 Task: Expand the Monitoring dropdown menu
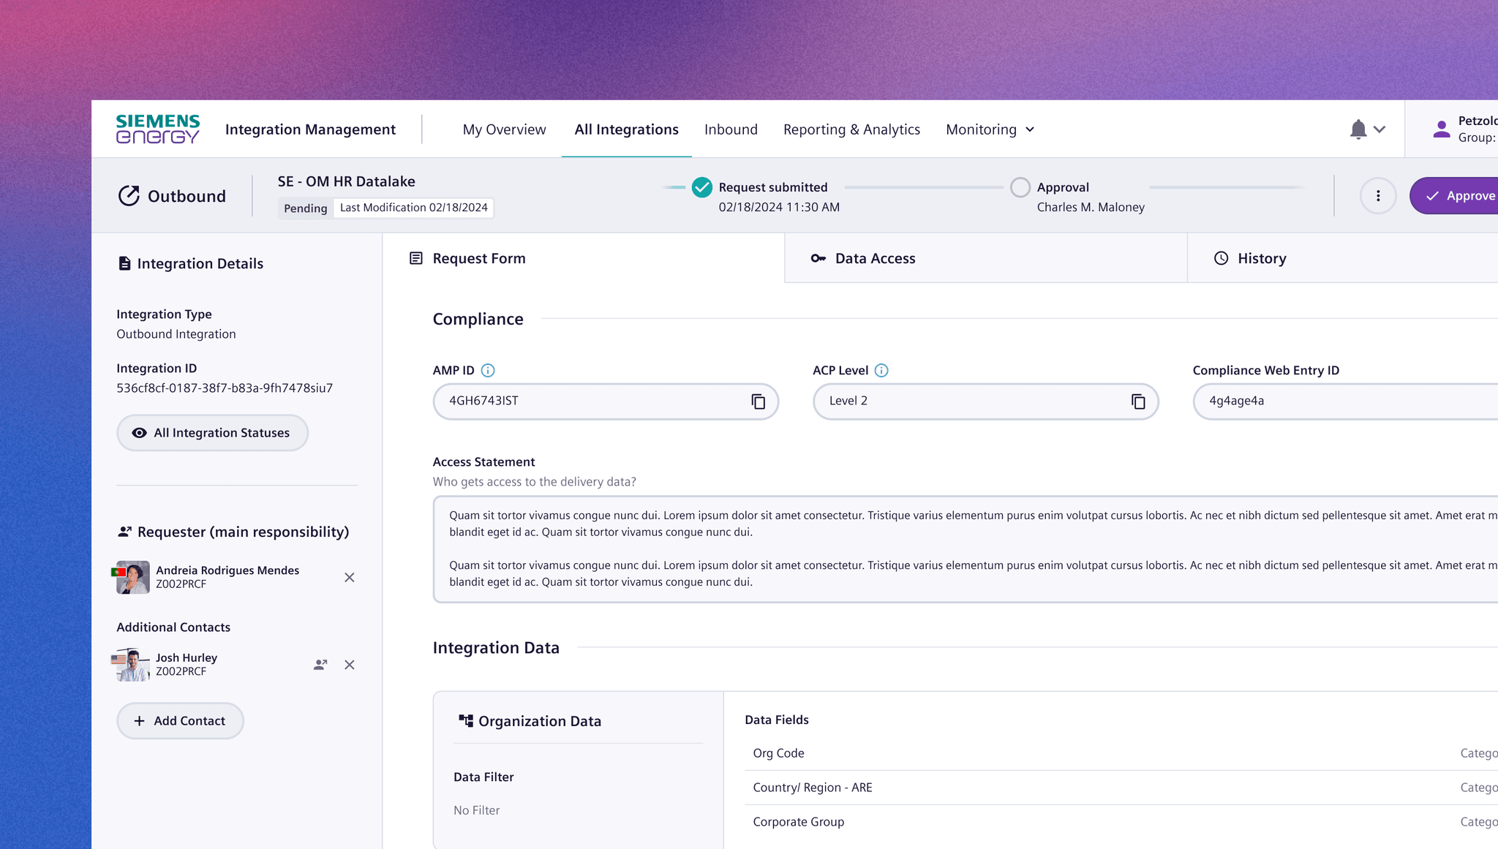[990, 129]
